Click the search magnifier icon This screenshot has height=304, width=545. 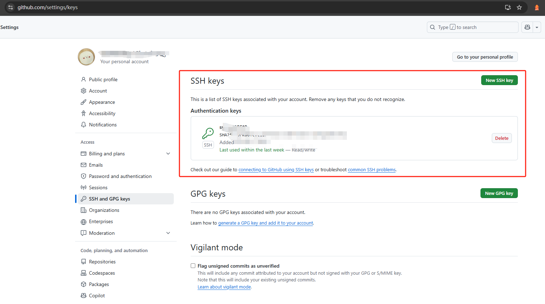pos(433,27)
